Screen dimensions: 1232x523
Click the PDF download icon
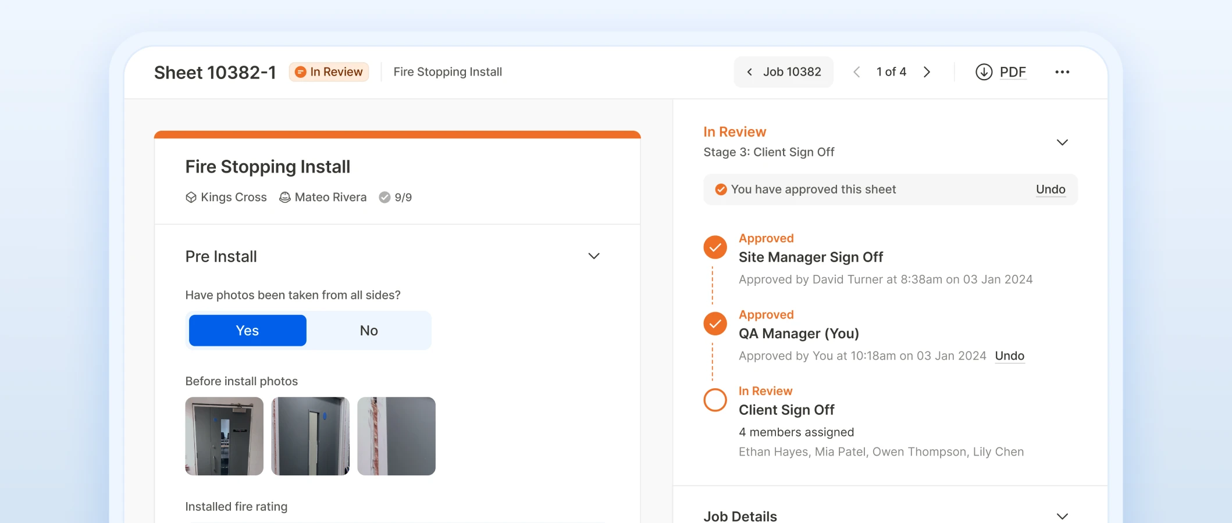(x=984, y=72)
